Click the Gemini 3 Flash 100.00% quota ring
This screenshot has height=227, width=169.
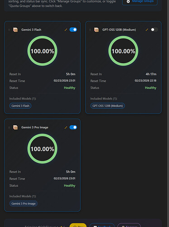click(42, 51)
